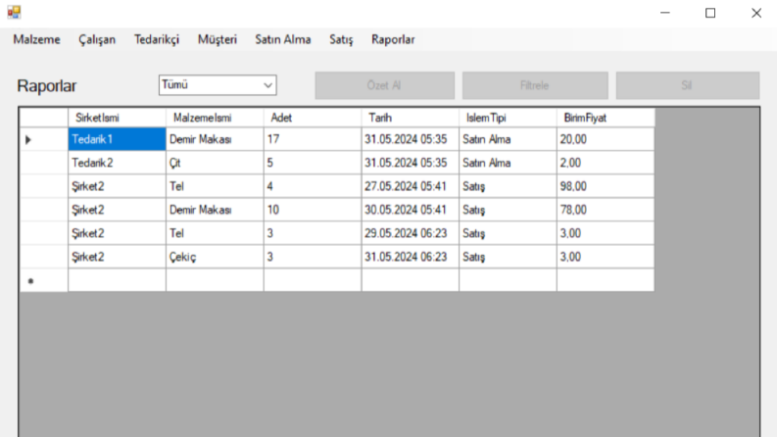777x437 pixels.
Task: Select Satış cell in Çekiç row
Action: coord(508,257)
